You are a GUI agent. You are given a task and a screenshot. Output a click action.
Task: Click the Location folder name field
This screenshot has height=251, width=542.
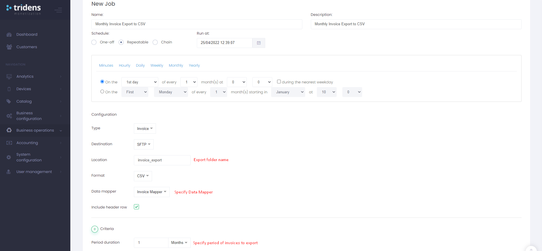pos(162,160)
